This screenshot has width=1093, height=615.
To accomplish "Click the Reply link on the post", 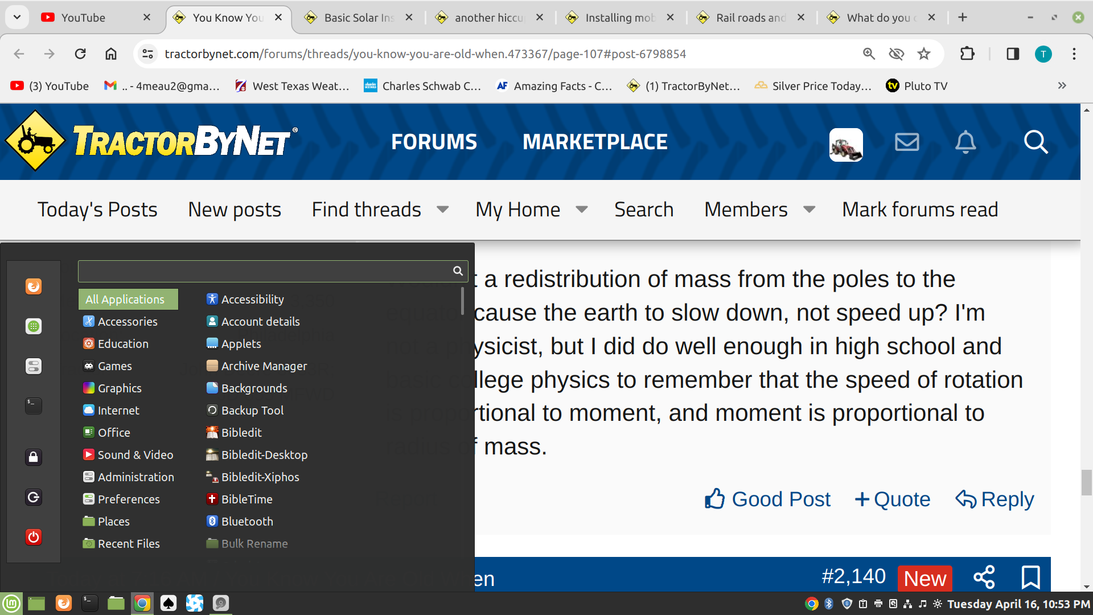I will [995, 499].
